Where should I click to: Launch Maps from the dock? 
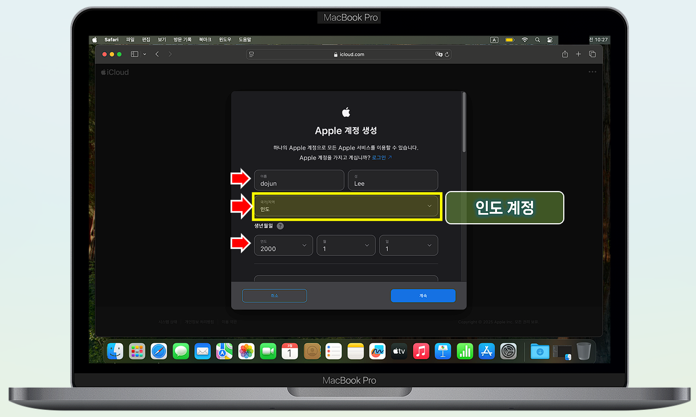(x=224, y=351)
